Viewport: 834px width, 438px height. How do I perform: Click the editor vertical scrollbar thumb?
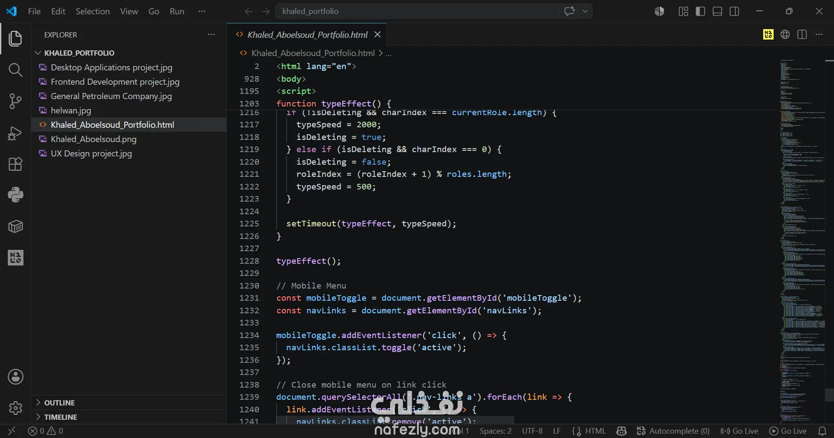(829, 395)
